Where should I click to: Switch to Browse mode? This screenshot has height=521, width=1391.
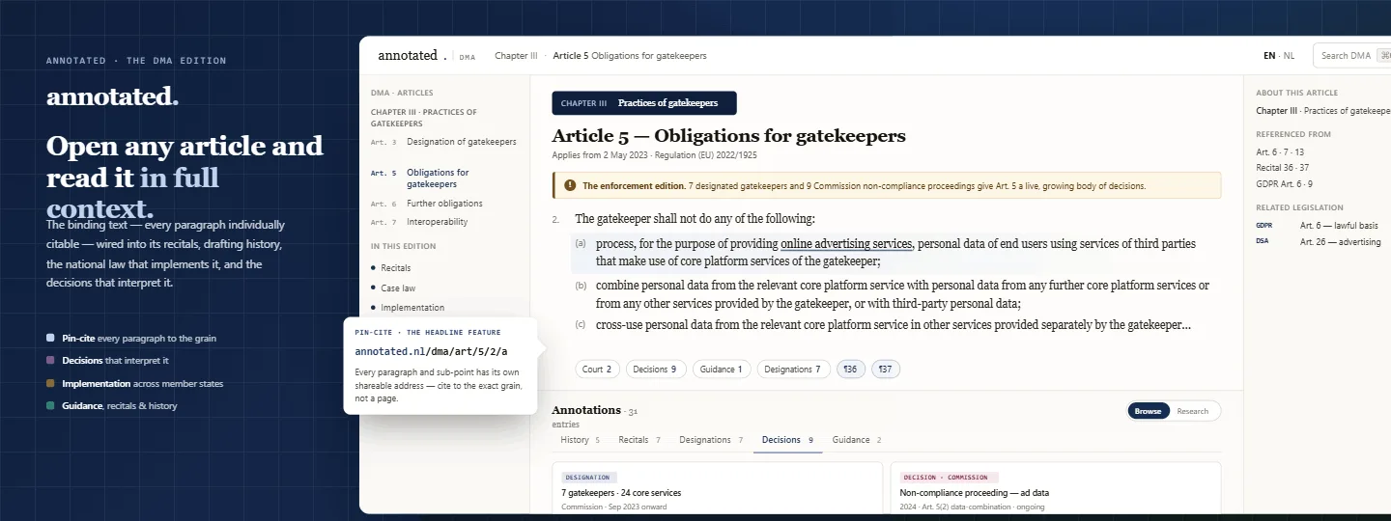[x=1149, y=411]
